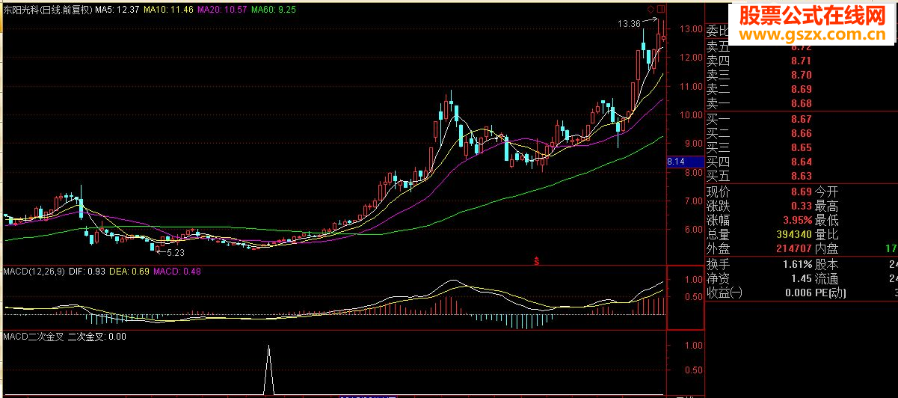The height and width of the screenshot is (398, 898).
Task: Click the 10.00 price axis label
Action: click(690, 115)
